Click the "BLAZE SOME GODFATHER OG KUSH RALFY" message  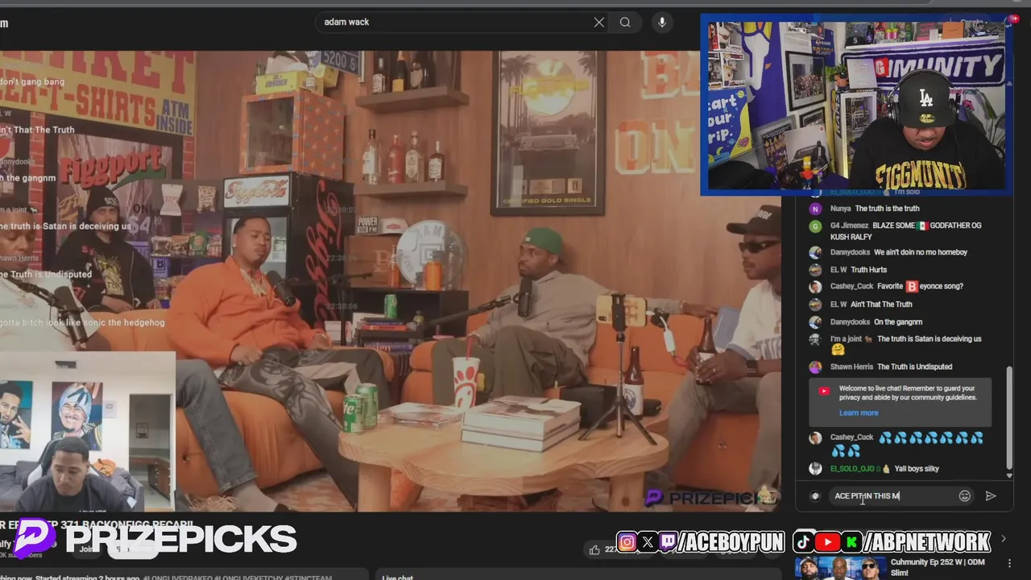pos(906,231)
